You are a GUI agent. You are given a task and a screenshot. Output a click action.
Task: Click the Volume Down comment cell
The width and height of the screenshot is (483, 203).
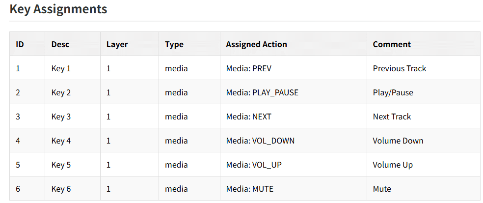point(424,140)
